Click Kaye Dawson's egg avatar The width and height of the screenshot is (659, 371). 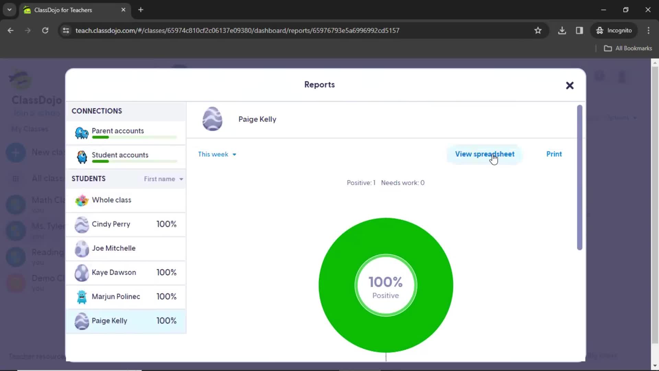pyautogui.click(x=82, y=273)
